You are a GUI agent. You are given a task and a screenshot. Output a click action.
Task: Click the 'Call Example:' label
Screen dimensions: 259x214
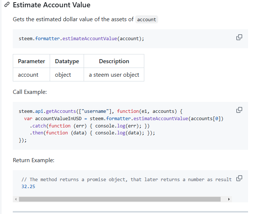[30, 92]
